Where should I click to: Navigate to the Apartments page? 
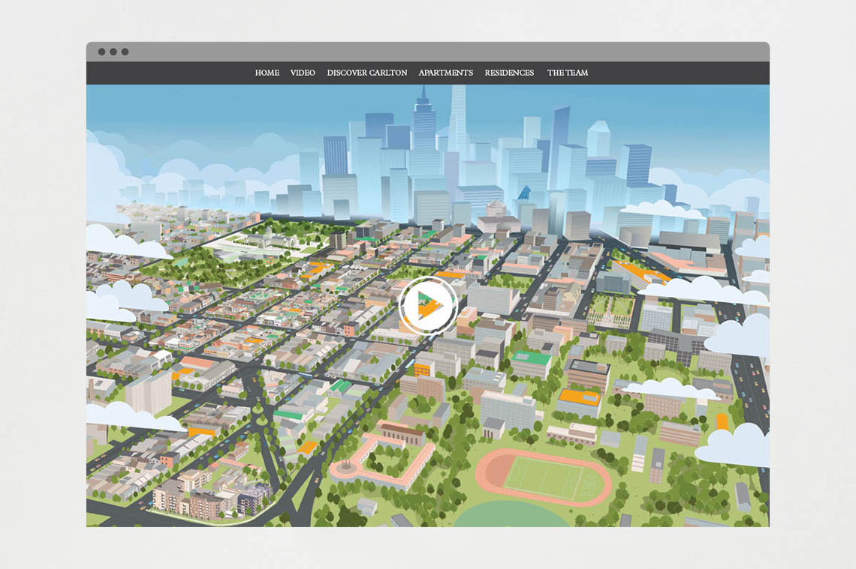tap(446, 73)
